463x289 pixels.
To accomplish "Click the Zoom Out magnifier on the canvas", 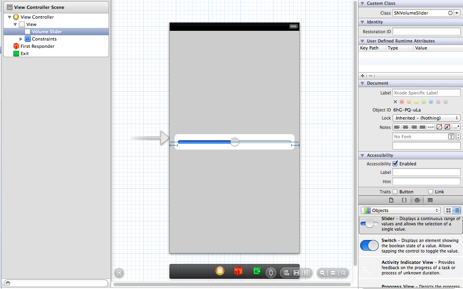I will point(322,272).
